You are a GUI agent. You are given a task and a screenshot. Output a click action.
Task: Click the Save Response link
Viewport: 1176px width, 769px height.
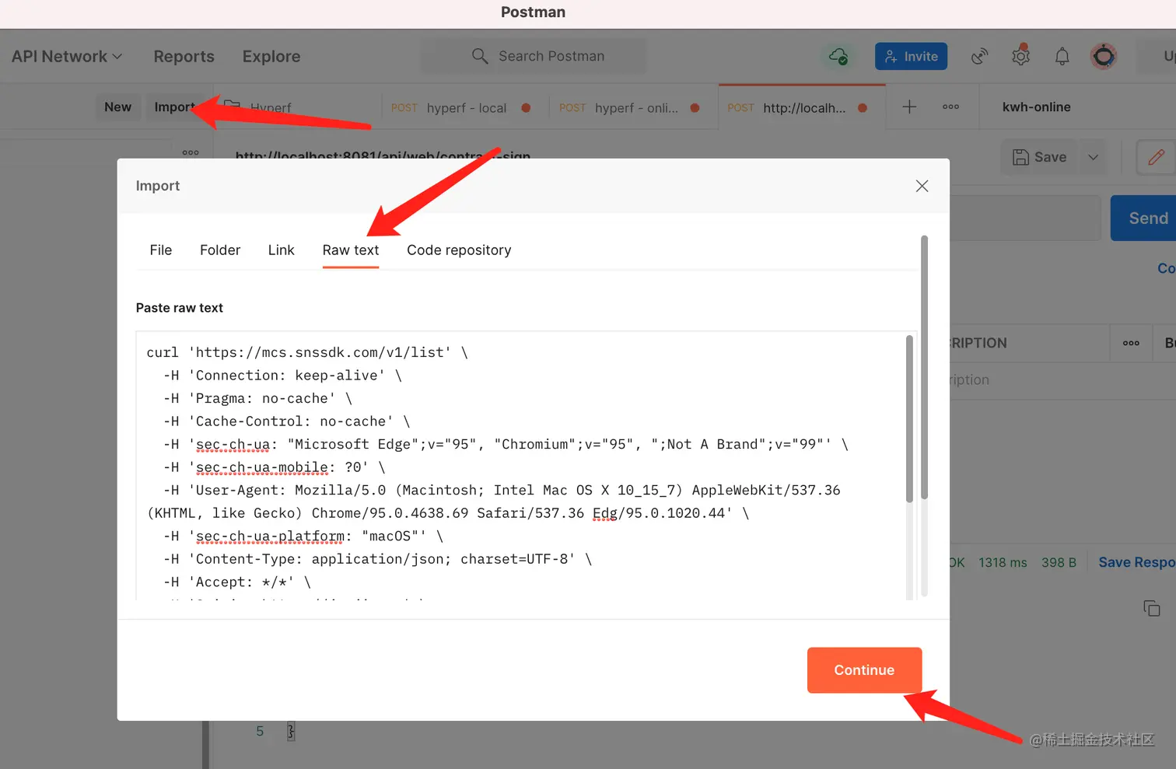coord(1136,562)
